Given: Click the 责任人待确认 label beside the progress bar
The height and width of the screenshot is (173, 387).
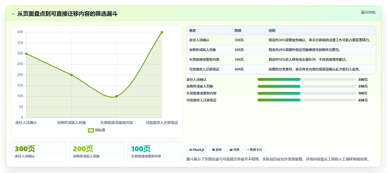Looking at the screenshot, I should (x=196, y=80).
